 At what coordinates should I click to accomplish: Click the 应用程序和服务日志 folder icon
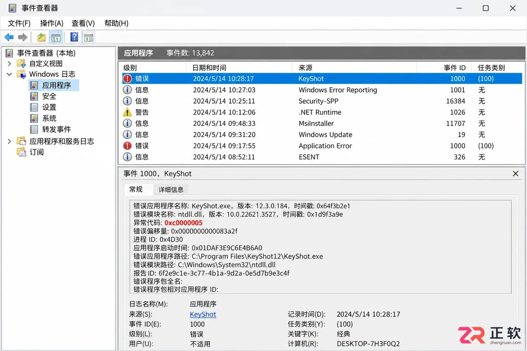[21, 141]
